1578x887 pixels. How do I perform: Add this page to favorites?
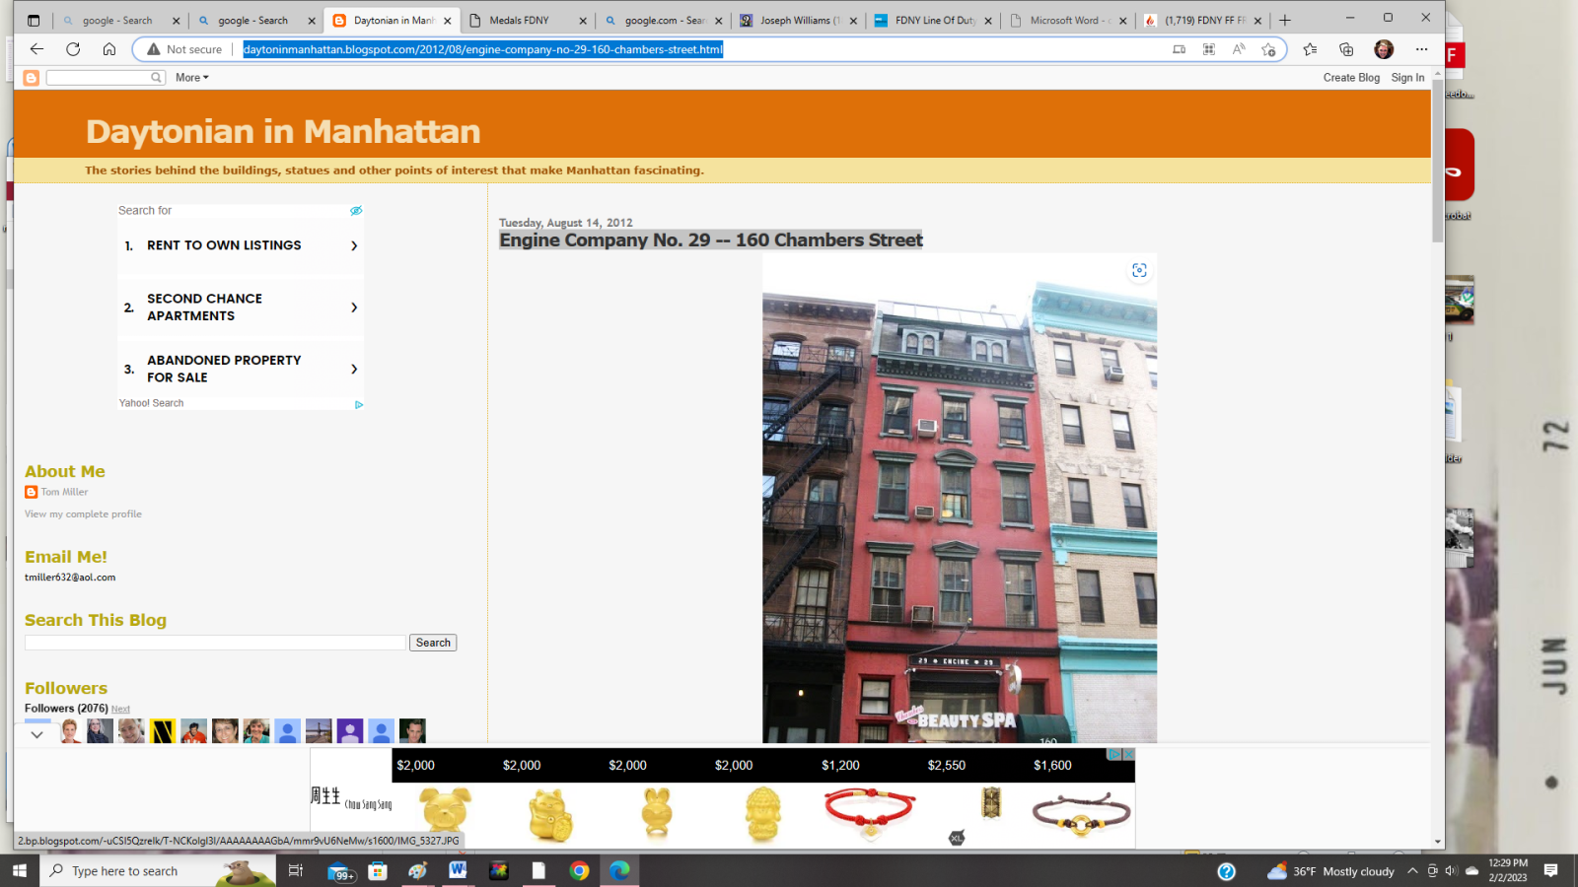(x=1268, y=49)
